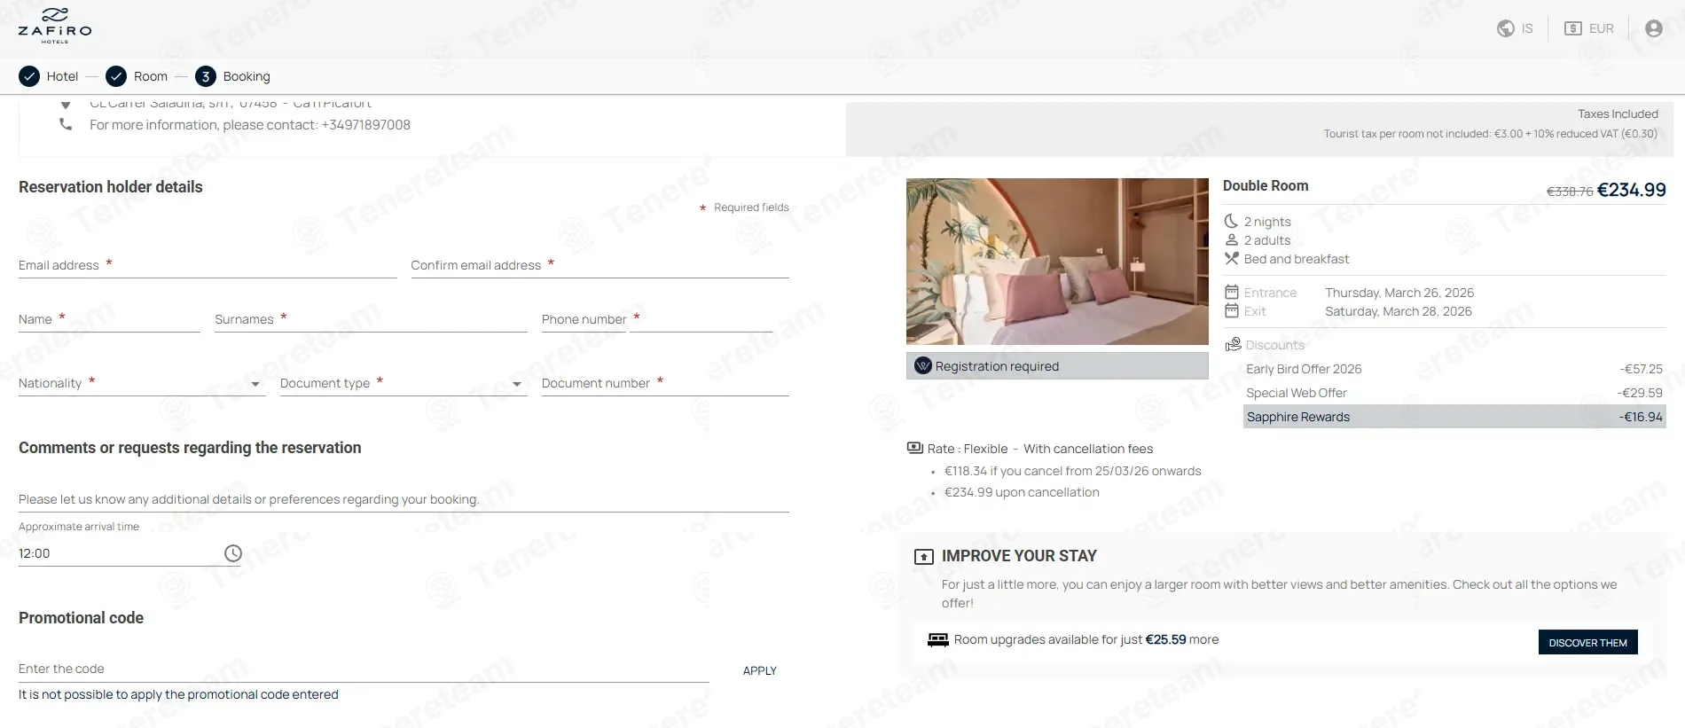1685x728 pixels.
Task: Click the promotional code error message
Action: click(x=178, y=694)
